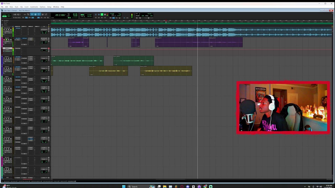Mute the Instrumental track
Viewport: 335px width, 188px height.
pos(11,30)
